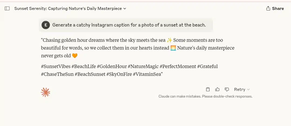Give the response a thumbs up
Viewport: 291px width, 126px height.
click(x=217, y=90)
